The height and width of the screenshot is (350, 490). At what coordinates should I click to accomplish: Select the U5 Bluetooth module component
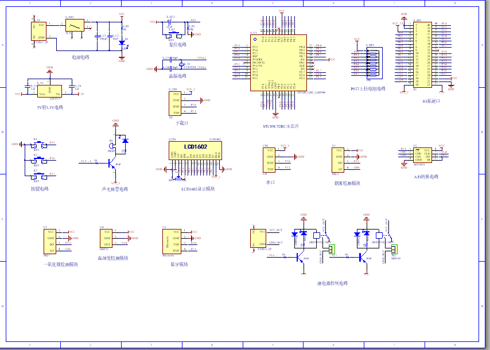tap(172, 242)
